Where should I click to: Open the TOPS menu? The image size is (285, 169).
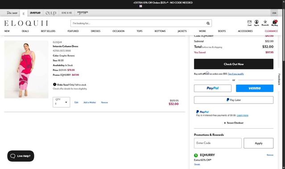(x=140, y=31)
